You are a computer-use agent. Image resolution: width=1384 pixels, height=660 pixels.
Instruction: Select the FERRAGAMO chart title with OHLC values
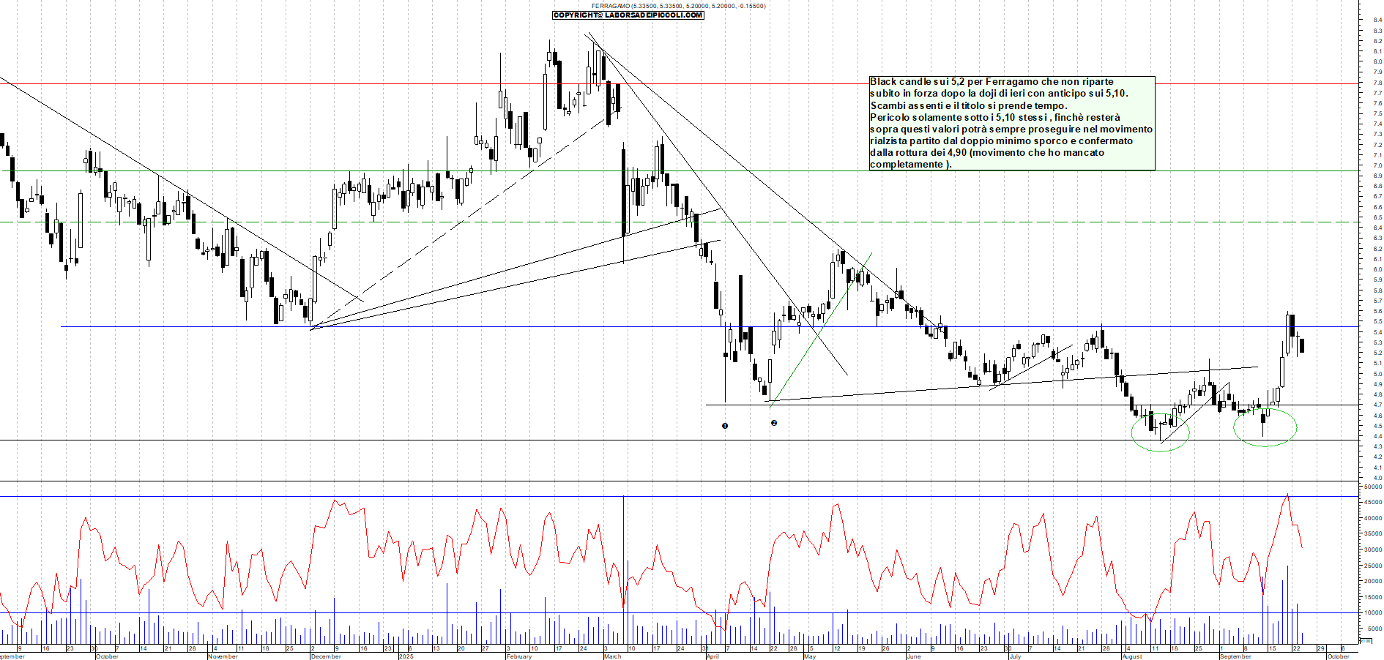point(679,6)
